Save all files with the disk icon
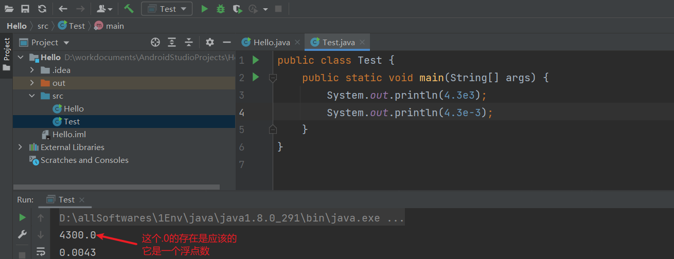674x259 pixels. pos(25,9)
